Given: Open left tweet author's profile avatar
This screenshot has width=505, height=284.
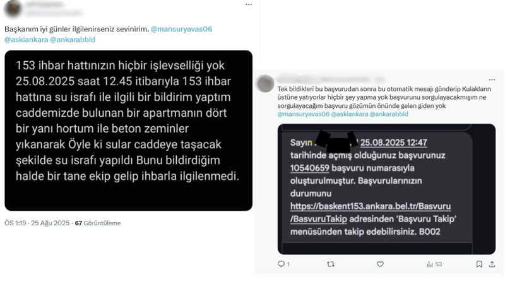Looking at the screenshot, I should tap(13, 8).
